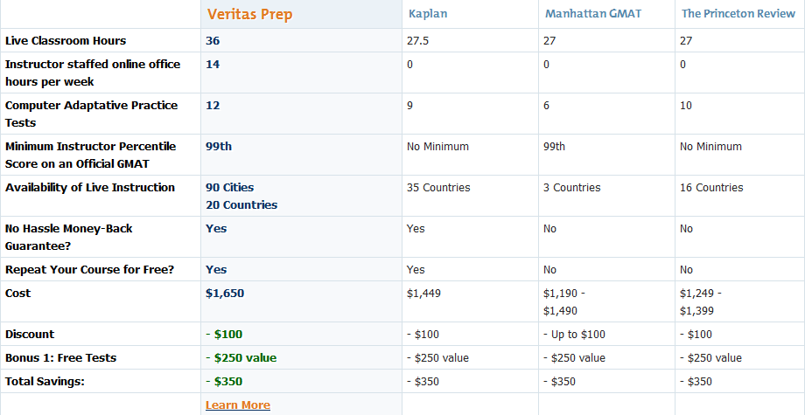The width and height of the screenshot is (805, 415).
Task: Click the 90 Cities availability text
Action: pyautogui.click(x=230, y=188)
